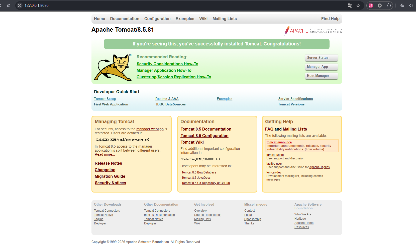The image size is (416, 245).
Task: Open the pink translator extension icon
Action: 371,6
